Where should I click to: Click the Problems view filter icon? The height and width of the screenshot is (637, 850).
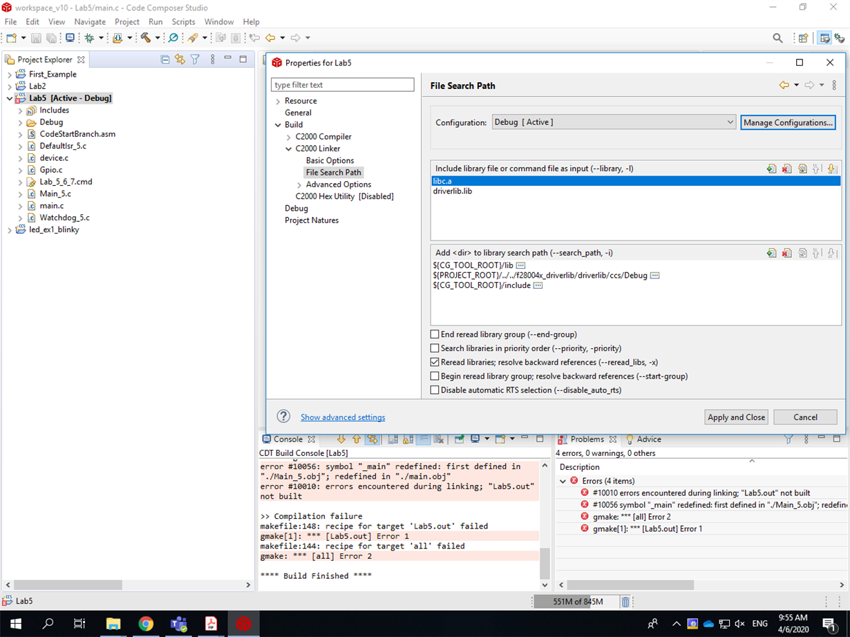click(x=788, y=439)
